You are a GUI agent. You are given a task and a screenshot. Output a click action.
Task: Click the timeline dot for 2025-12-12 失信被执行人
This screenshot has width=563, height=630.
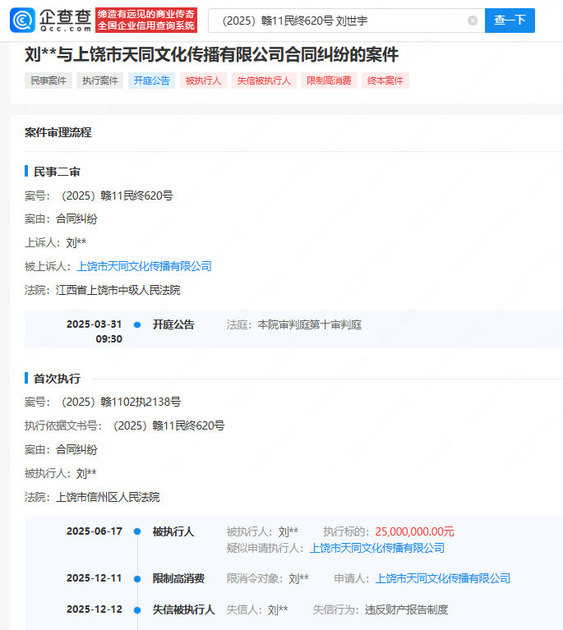point(137,610)
